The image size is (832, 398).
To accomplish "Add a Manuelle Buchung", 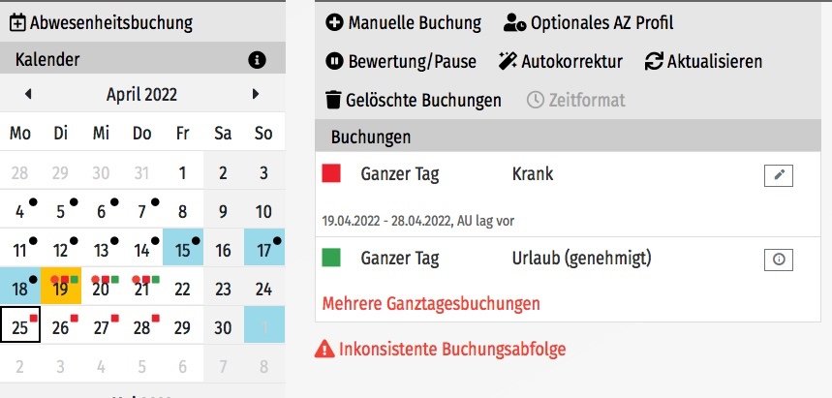I will (403, 23).
